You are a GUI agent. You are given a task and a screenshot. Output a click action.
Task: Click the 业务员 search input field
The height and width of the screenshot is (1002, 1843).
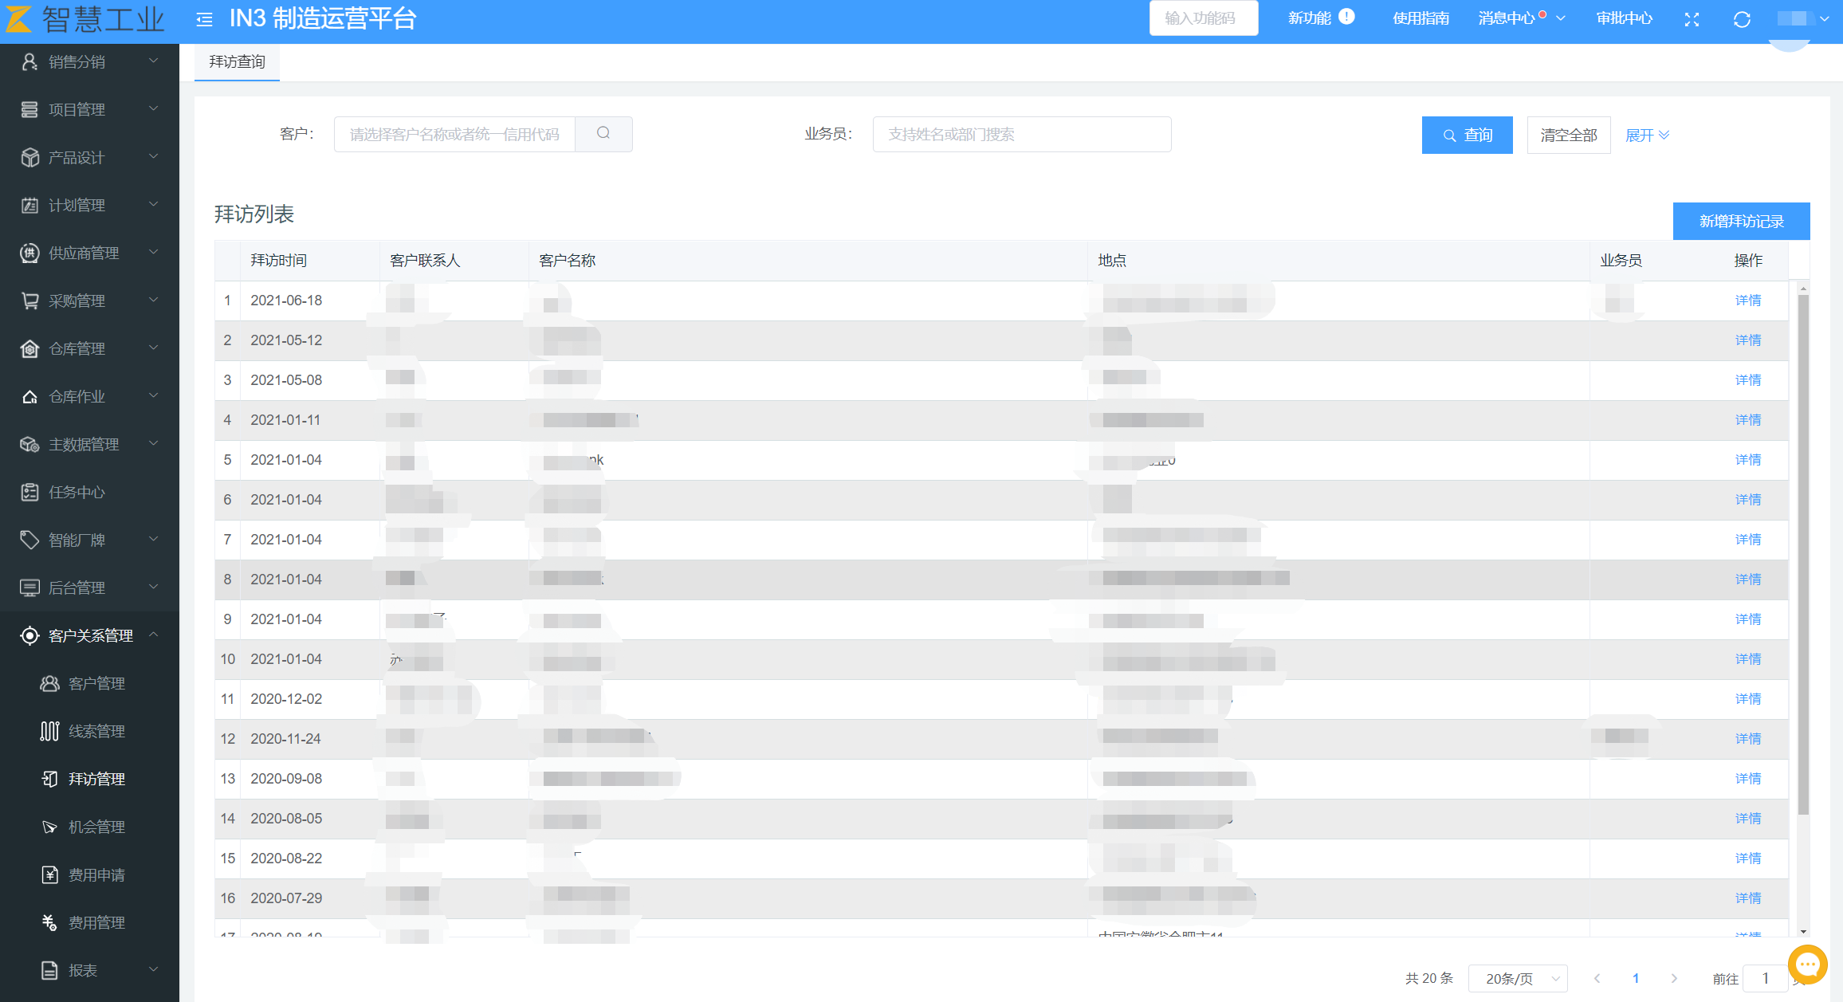point(1021,134)
